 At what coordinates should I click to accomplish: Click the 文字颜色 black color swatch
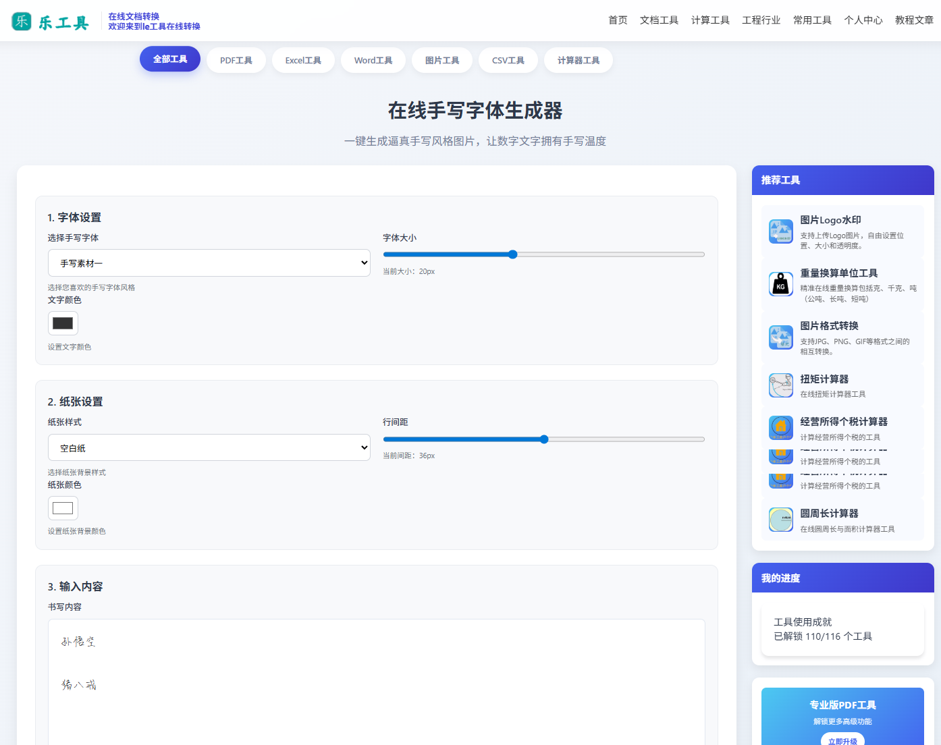pyautogui.click(x=63, y=323)
